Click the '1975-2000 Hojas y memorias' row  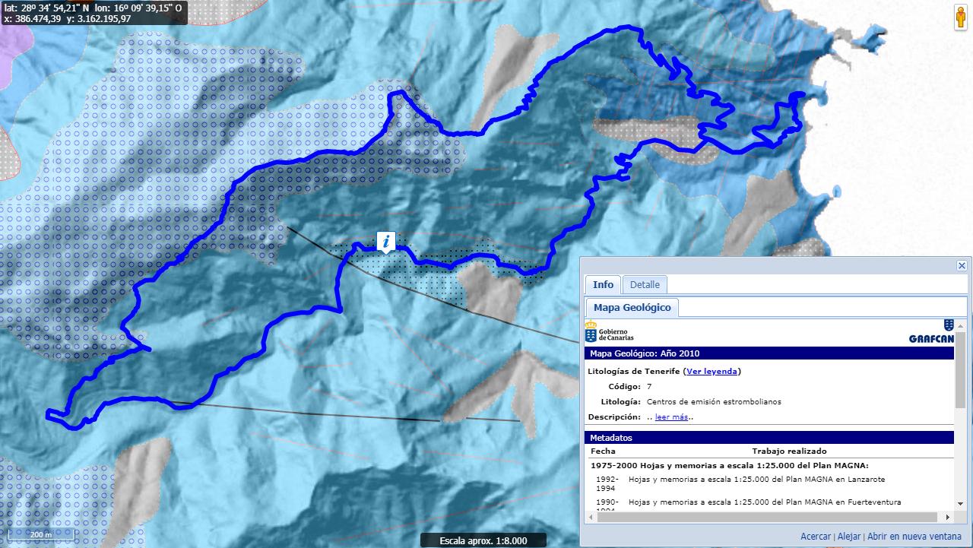[729, 466]
